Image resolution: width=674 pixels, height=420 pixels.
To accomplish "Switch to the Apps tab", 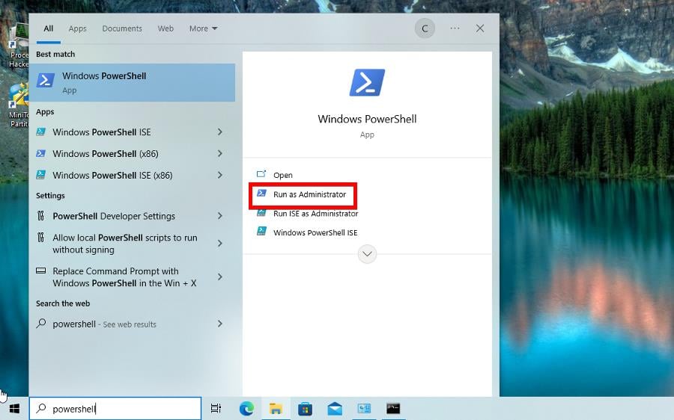I will click(77, 28).
